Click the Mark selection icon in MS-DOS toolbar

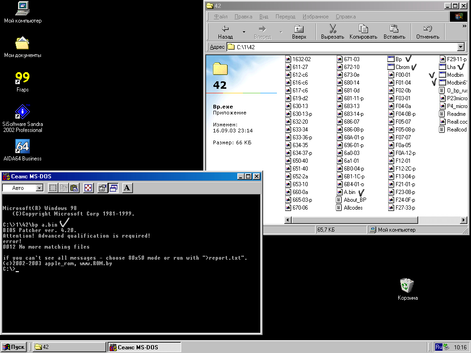tap(53, 188)
